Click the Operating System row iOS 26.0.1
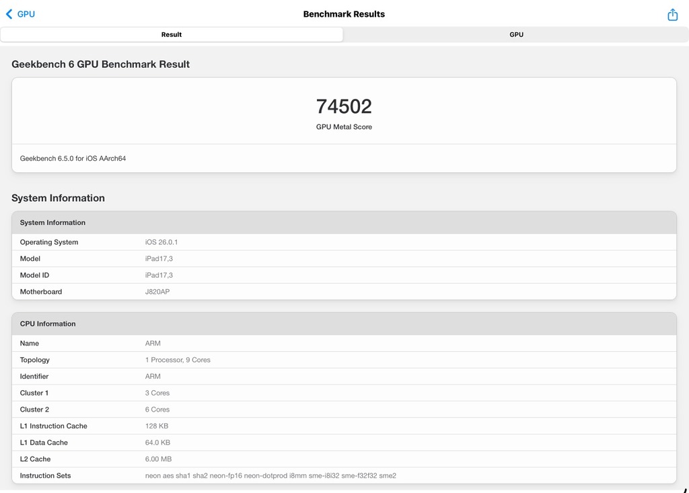Screen dimensions: 689x493 tap(161, 242)
